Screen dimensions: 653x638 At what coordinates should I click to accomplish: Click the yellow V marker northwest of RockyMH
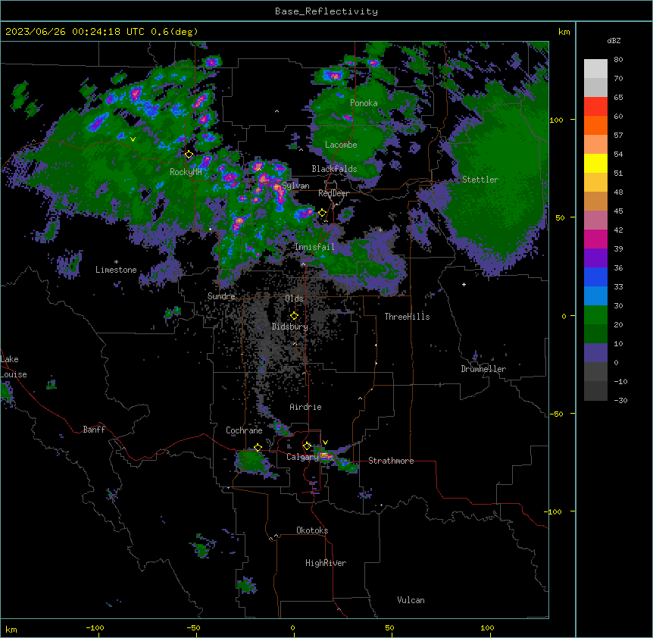[133, 139]
